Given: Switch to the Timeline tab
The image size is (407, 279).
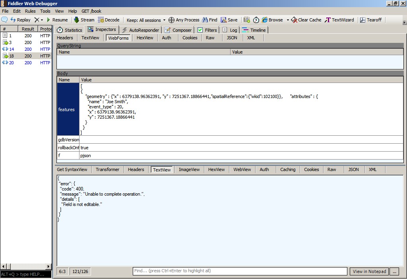Looking at the screenshot, I should (x=254, y=30).
